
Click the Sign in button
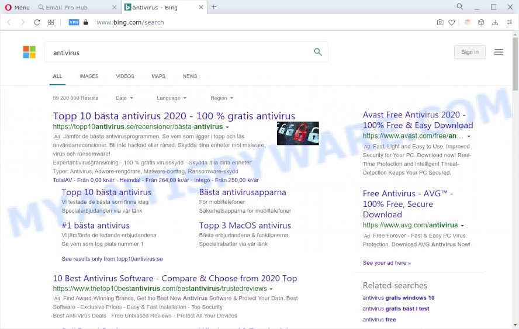[470, 52]
